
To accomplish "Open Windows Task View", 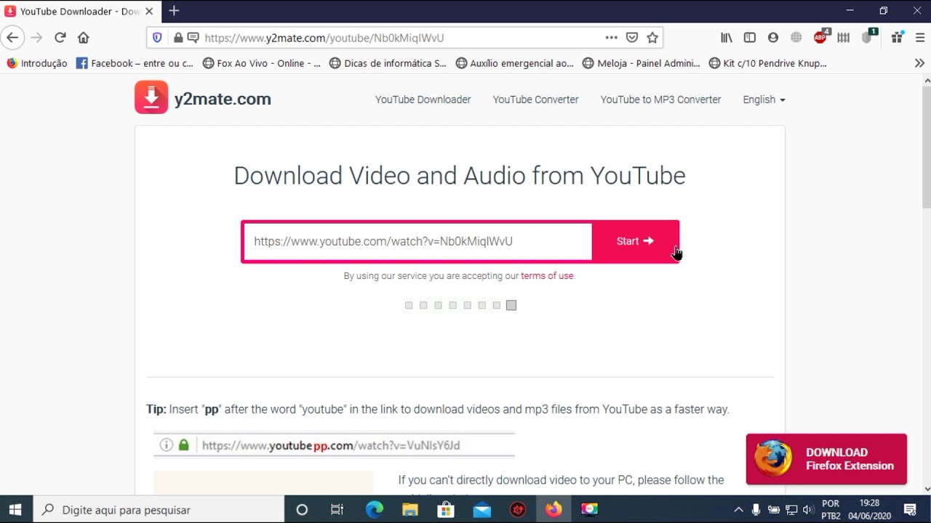I will (x=337, y=509).
